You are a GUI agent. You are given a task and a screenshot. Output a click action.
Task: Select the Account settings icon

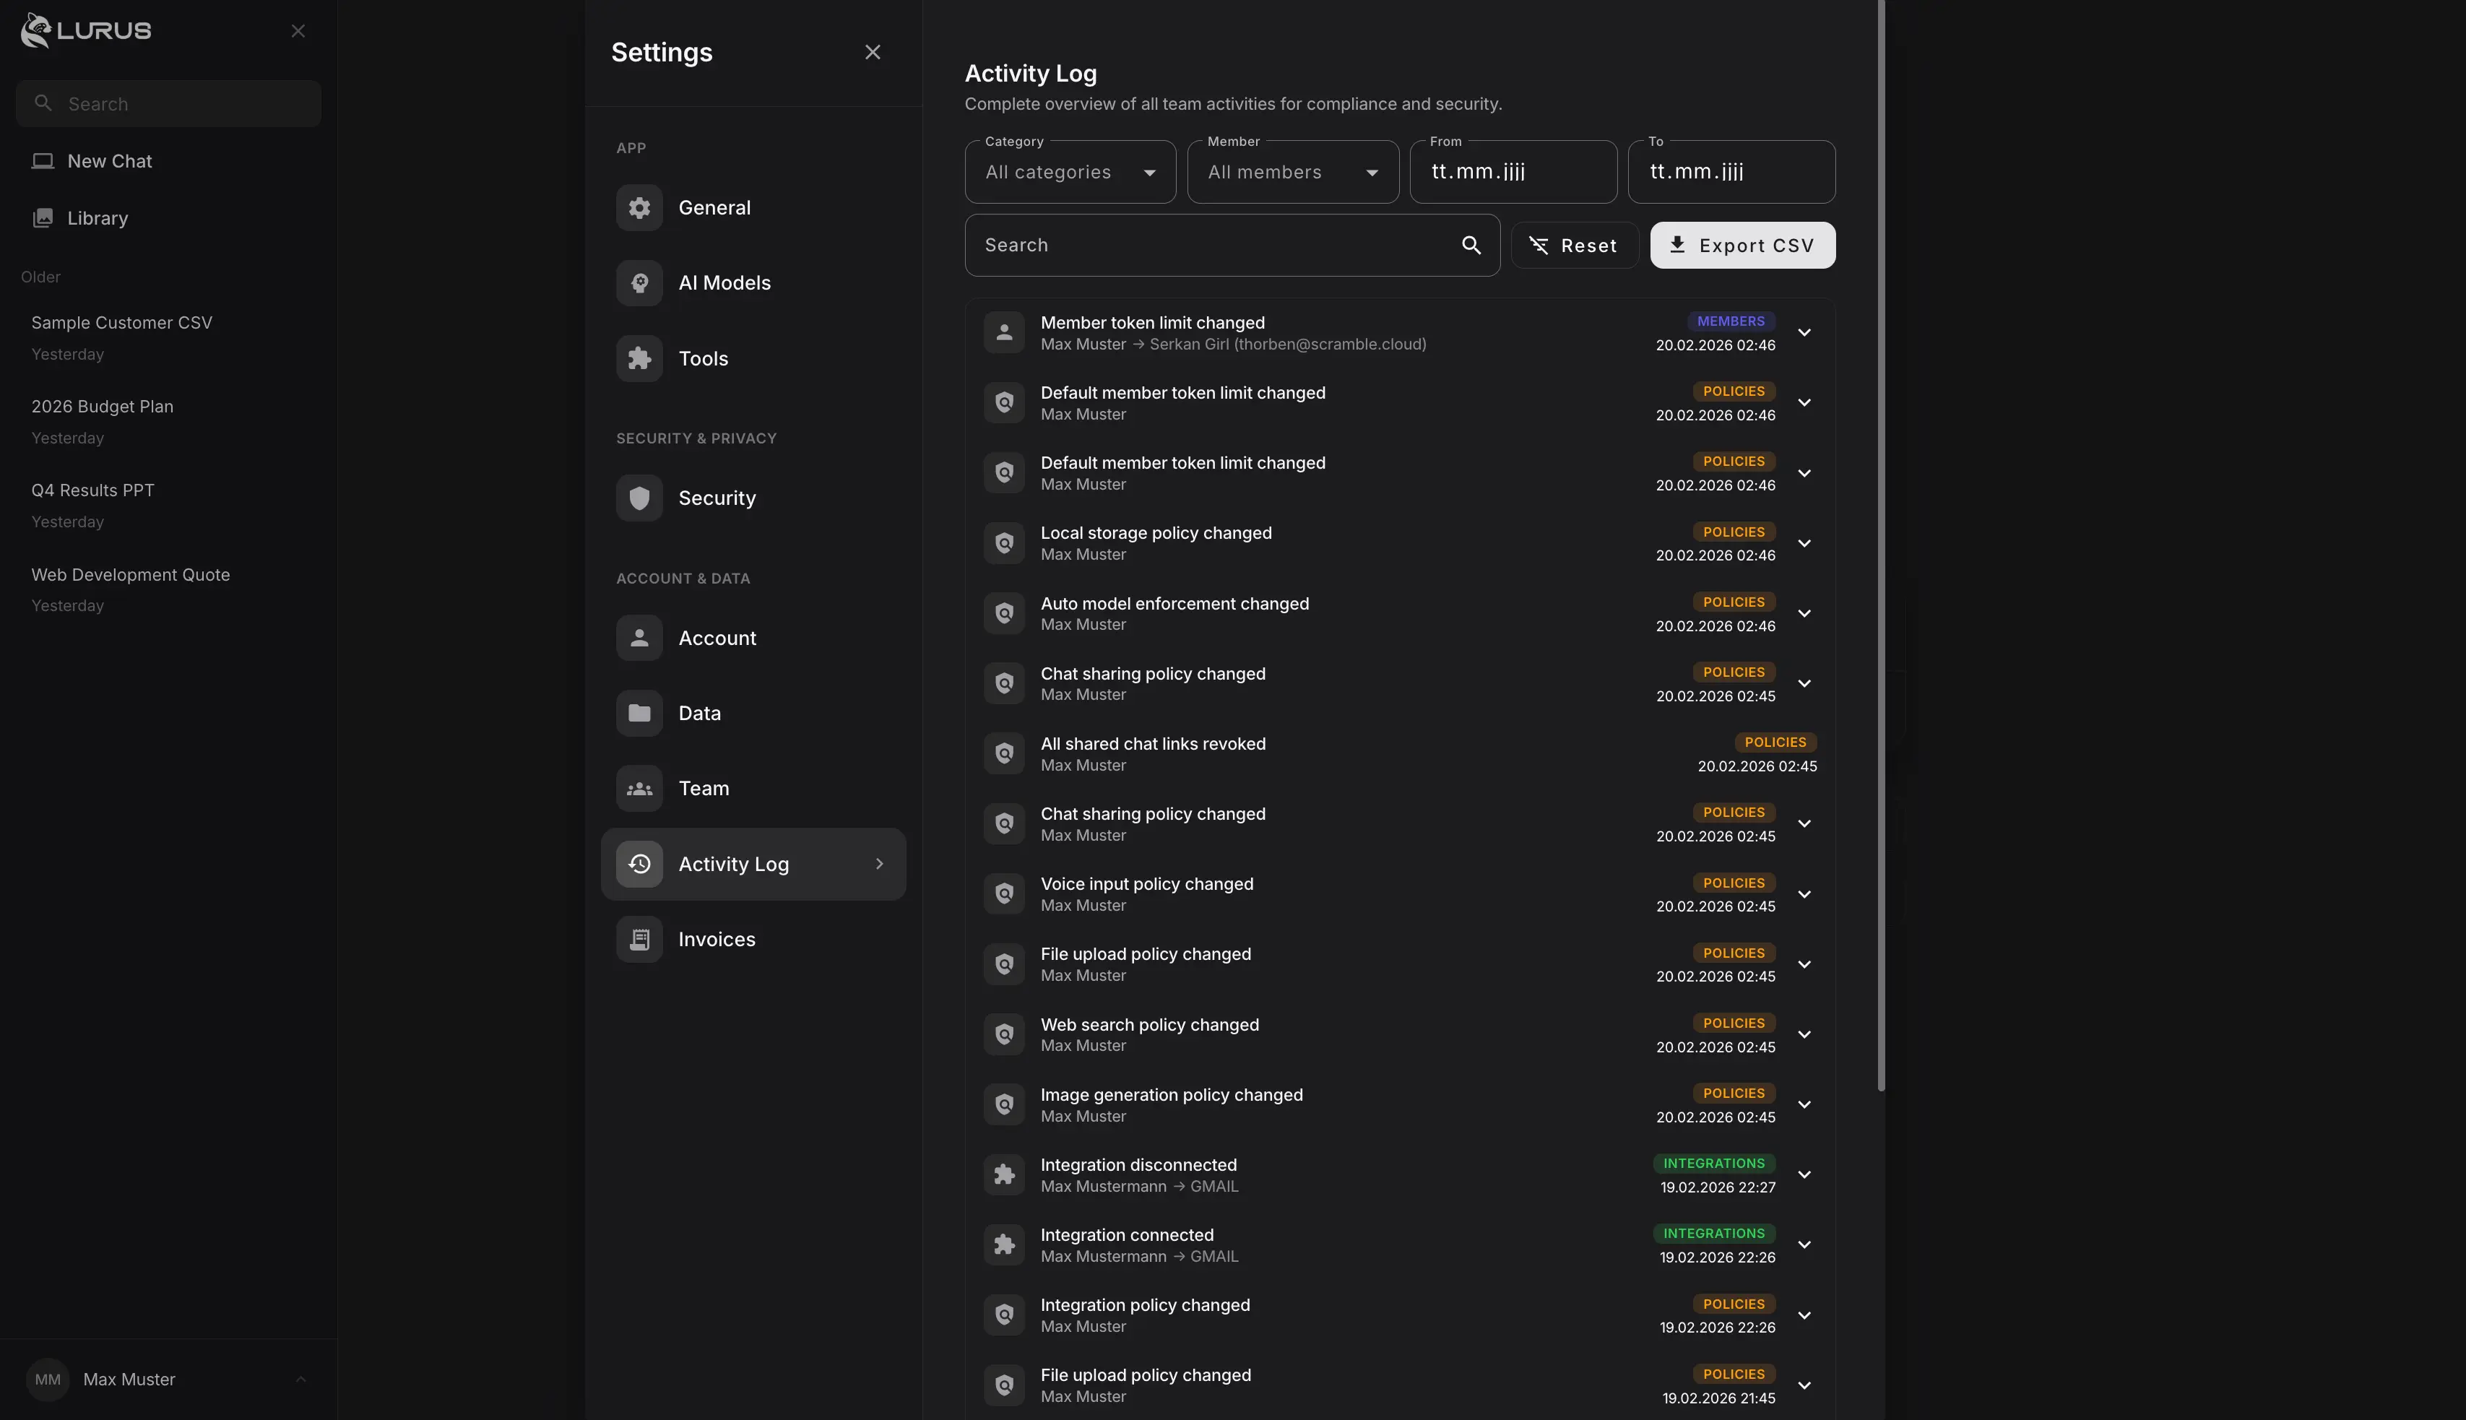[x=639, y=638]
